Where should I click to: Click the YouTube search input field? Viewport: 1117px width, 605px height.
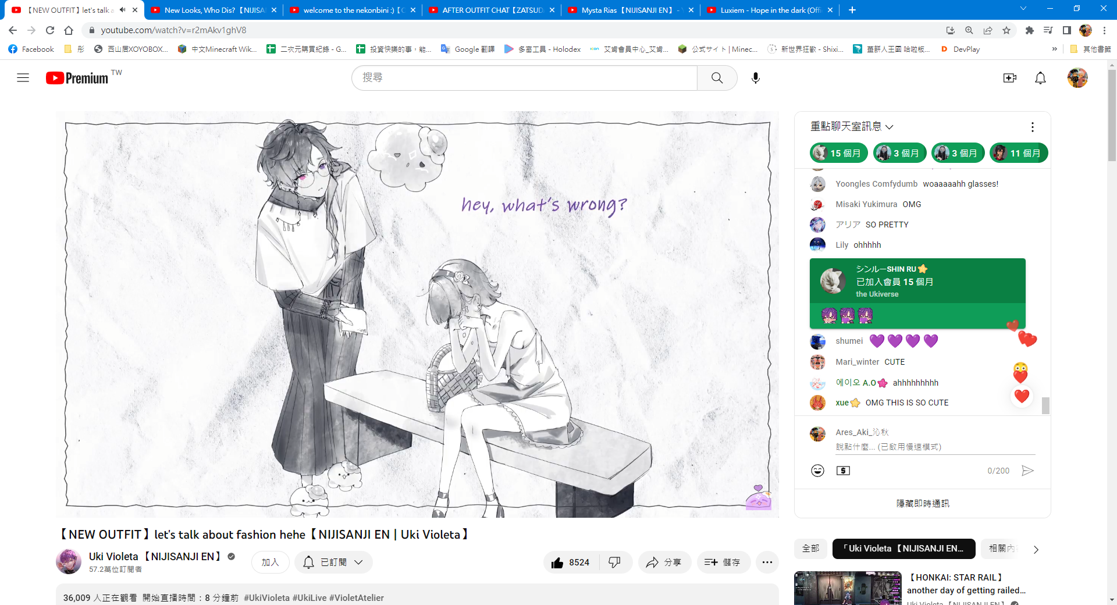(524, 78)
